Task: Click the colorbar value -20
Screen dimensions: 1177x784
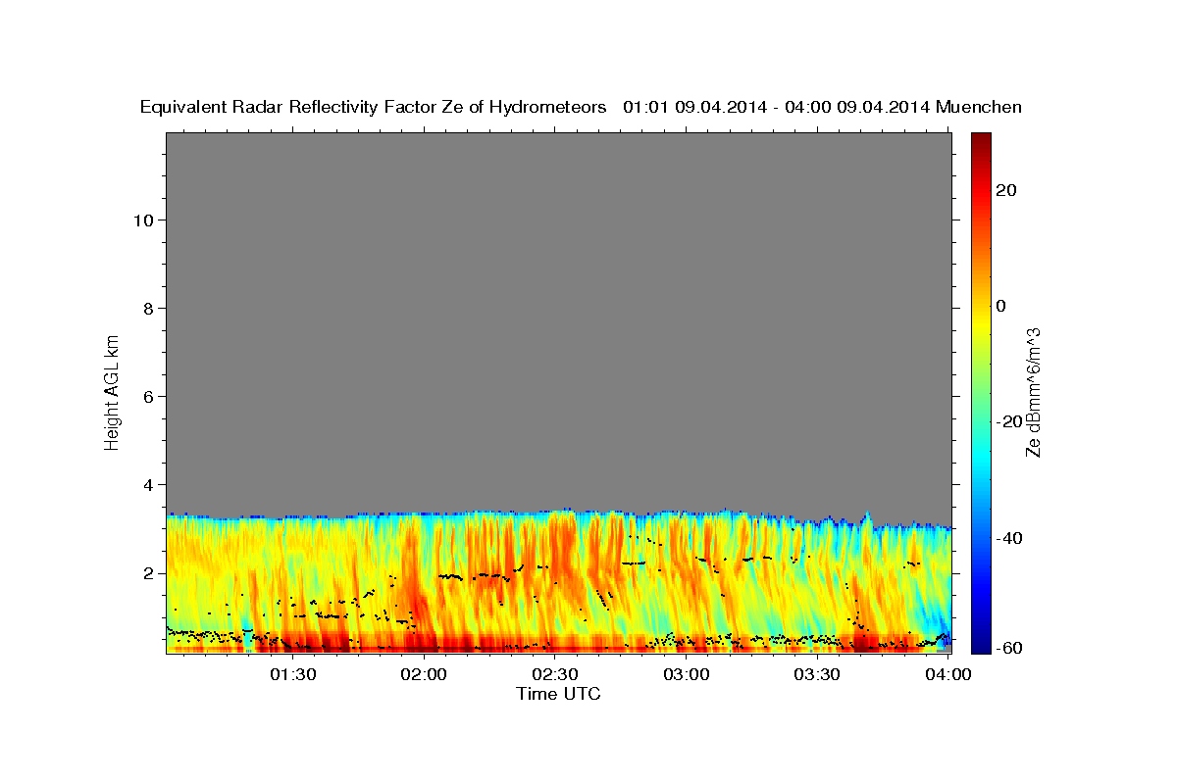Action: click(x=1007, y=421)
